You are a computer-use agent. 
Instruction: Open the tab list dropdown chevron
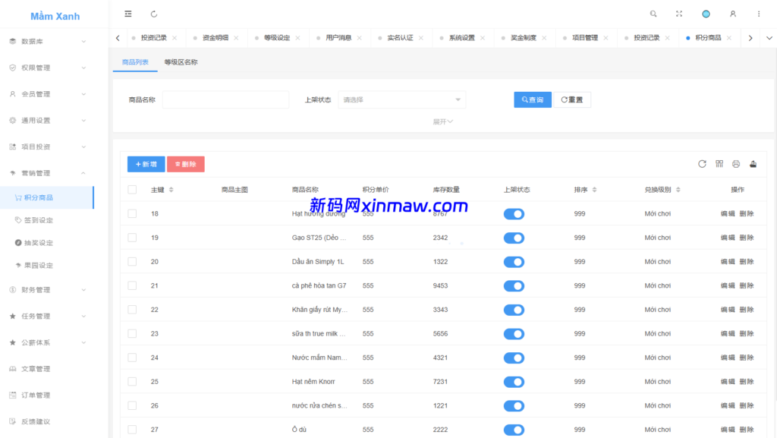point(769,38)
